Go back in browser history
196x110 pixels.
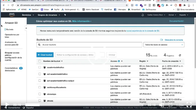pos(4,5)
